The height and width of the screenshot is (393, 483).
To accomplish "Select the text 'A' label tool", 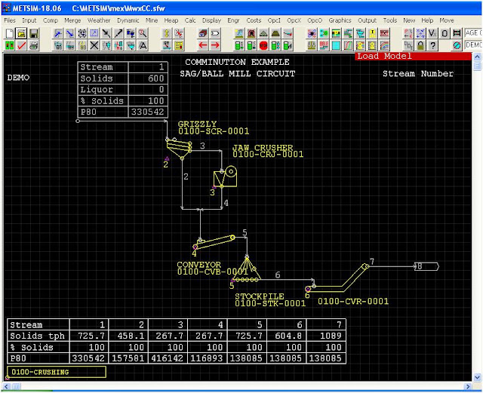I will tap(143, 45).
